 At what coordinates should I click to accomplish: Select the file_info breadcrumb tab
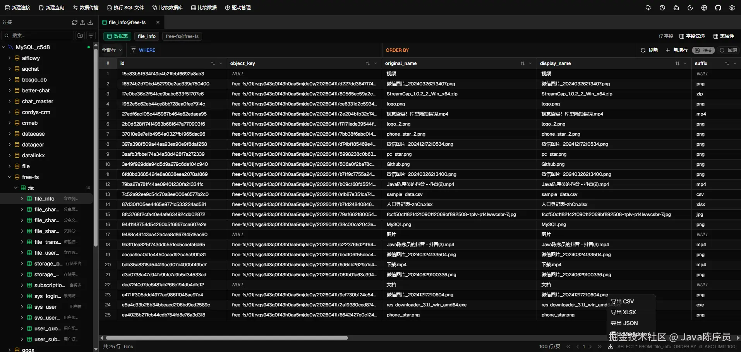click(147, 36)
